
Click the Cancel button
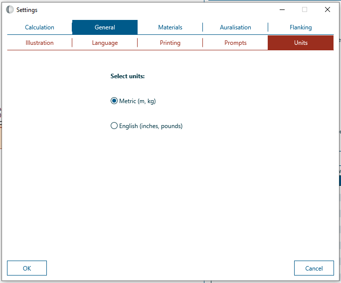(x=314, y=268)
